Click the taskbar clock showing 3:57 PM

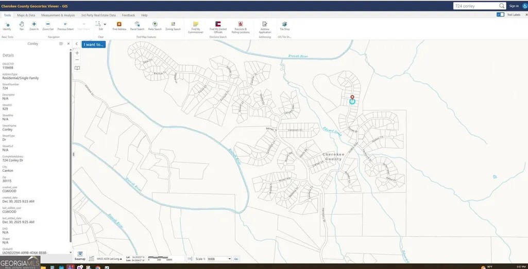pos(520,266)
